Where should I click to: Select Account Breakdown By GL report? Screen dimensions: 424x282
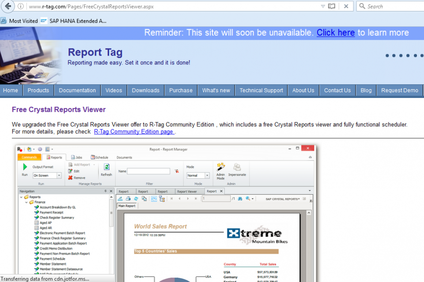(55, 207)
